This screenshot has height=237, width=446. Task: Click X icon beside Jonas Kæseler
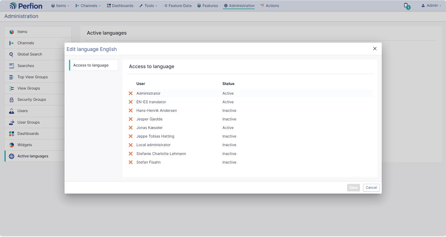coord(131,128)
